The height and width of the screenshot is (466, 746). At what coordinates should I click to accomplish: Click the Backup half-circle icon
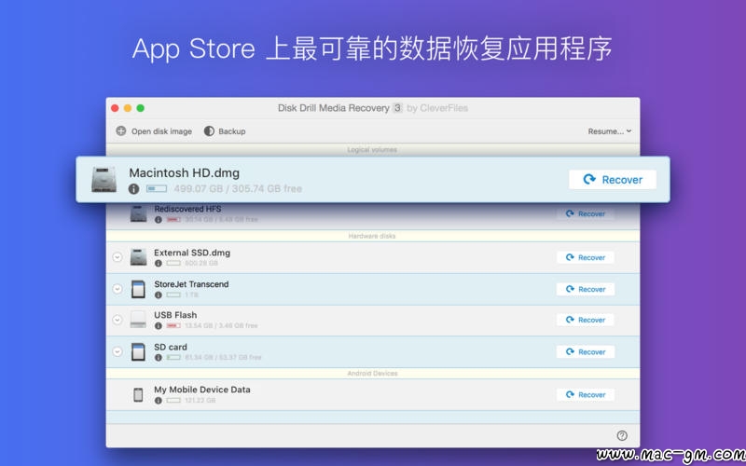click(x=209, y=131)
